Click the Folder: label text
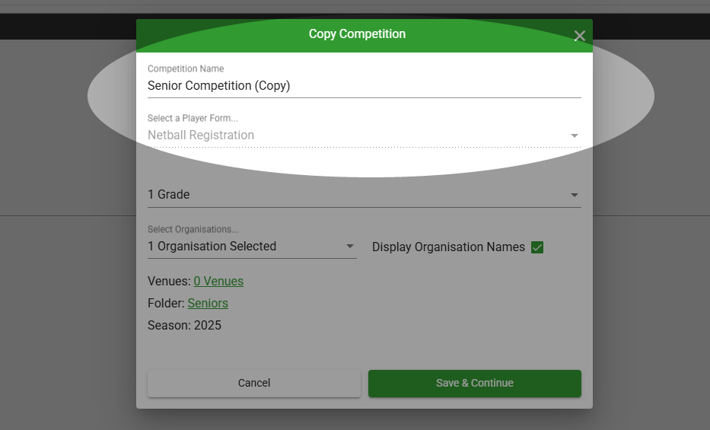Screen dimensions: 710x430 point(166,304)
